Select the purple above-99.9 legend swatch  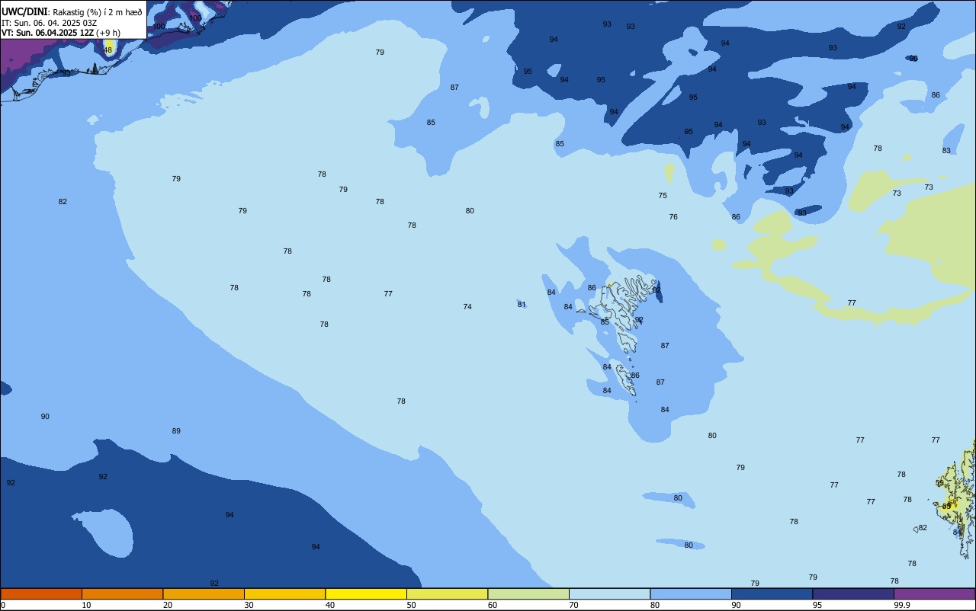click(934, 593)
